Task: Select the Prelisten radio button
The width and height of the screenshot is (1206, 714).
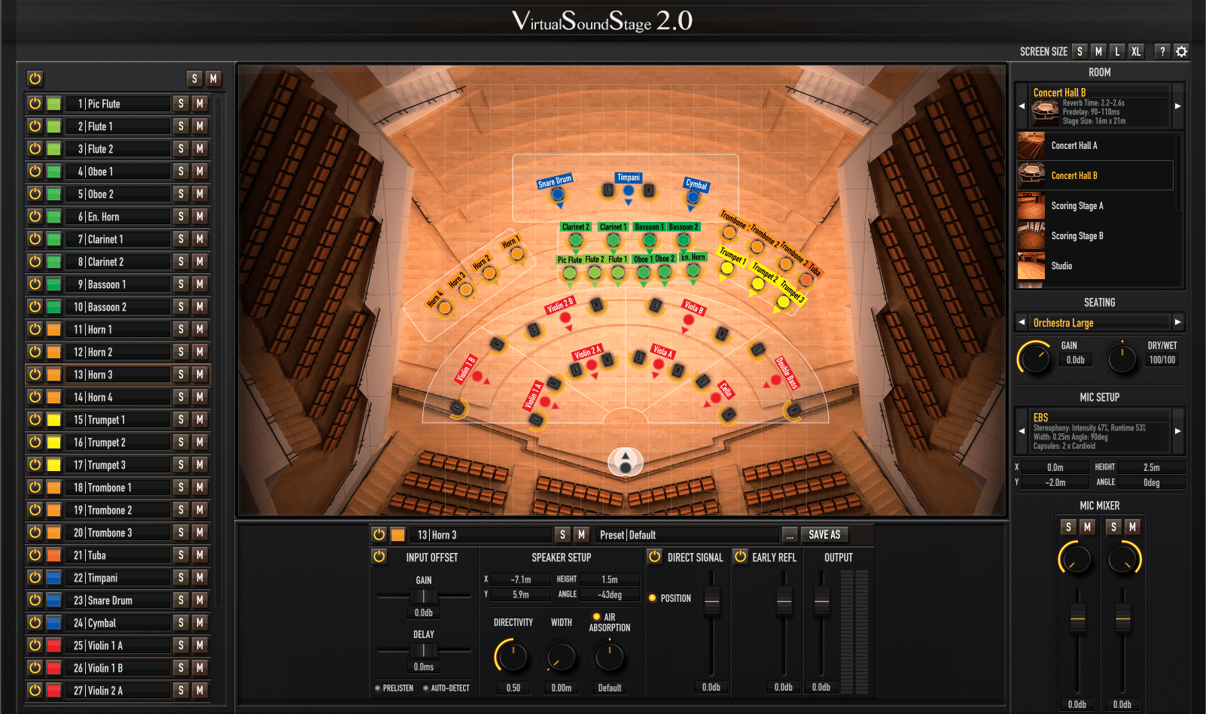Action: tap(378, 688)
